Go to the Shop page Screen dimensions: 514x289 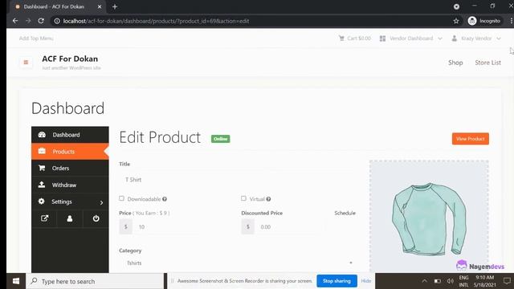coord(455,63)
